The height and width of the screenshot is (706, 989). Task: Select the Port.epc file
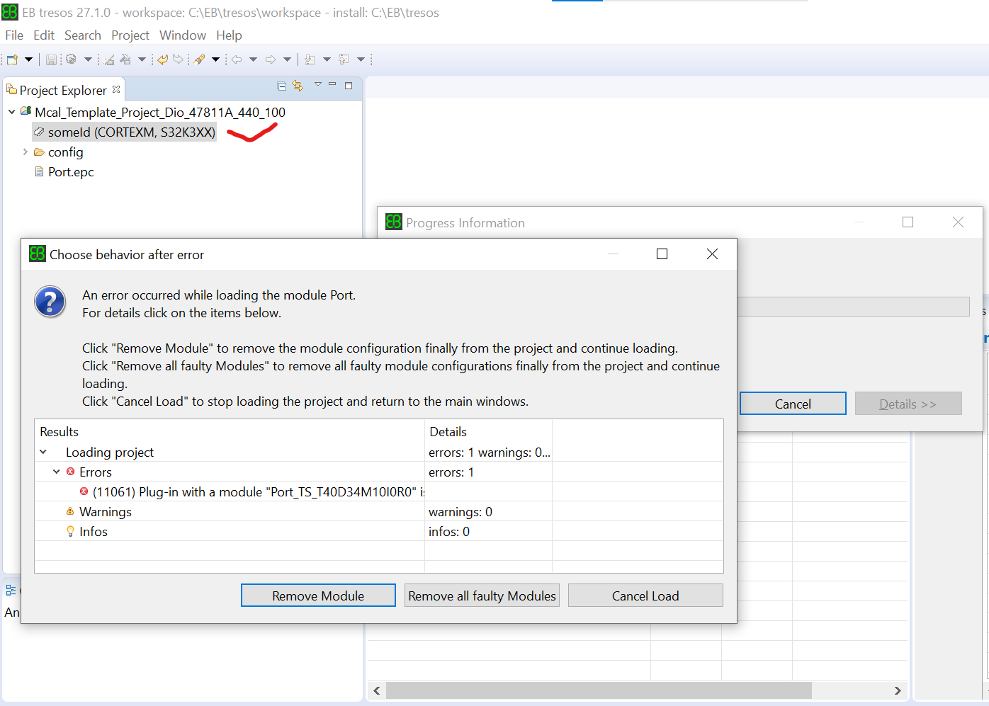tap(70, 171)
